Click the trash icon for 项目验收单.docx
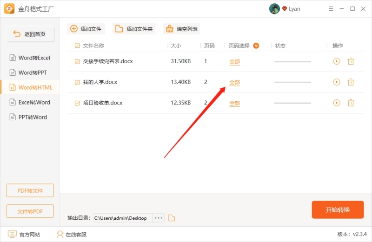Image resolution: width=372 pixels, height=242 pixels. [351, 103]
